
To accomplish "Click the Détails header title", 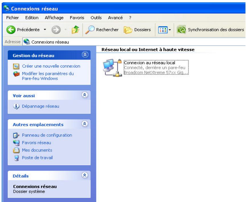I will coord(21,176).
